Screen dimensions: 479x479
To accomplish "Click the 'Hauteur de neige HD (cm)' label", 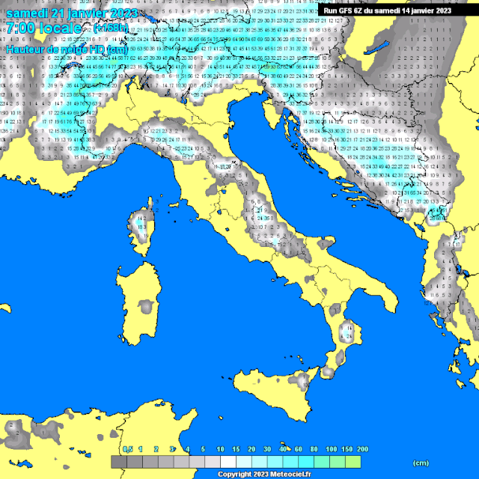I will pyautogui.click(x=67, y=49).
